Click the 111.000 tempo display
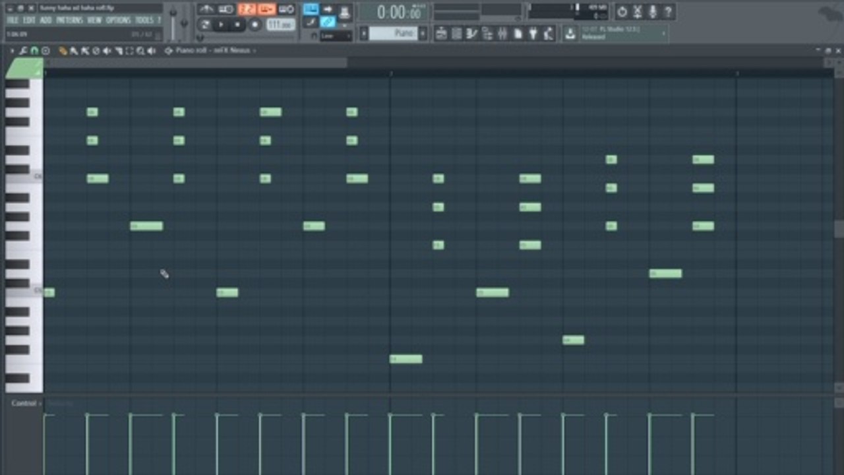 (280, 24)
